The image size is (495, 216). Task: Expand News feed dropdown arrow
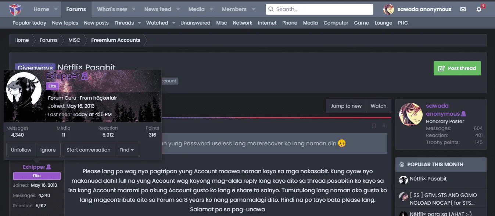(178, 9)
